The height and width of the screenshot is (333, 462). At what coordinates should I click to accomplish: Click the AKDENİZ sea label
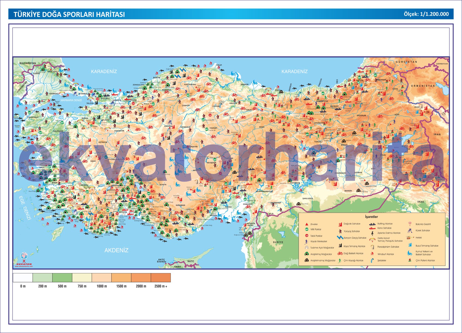(116, 250)
